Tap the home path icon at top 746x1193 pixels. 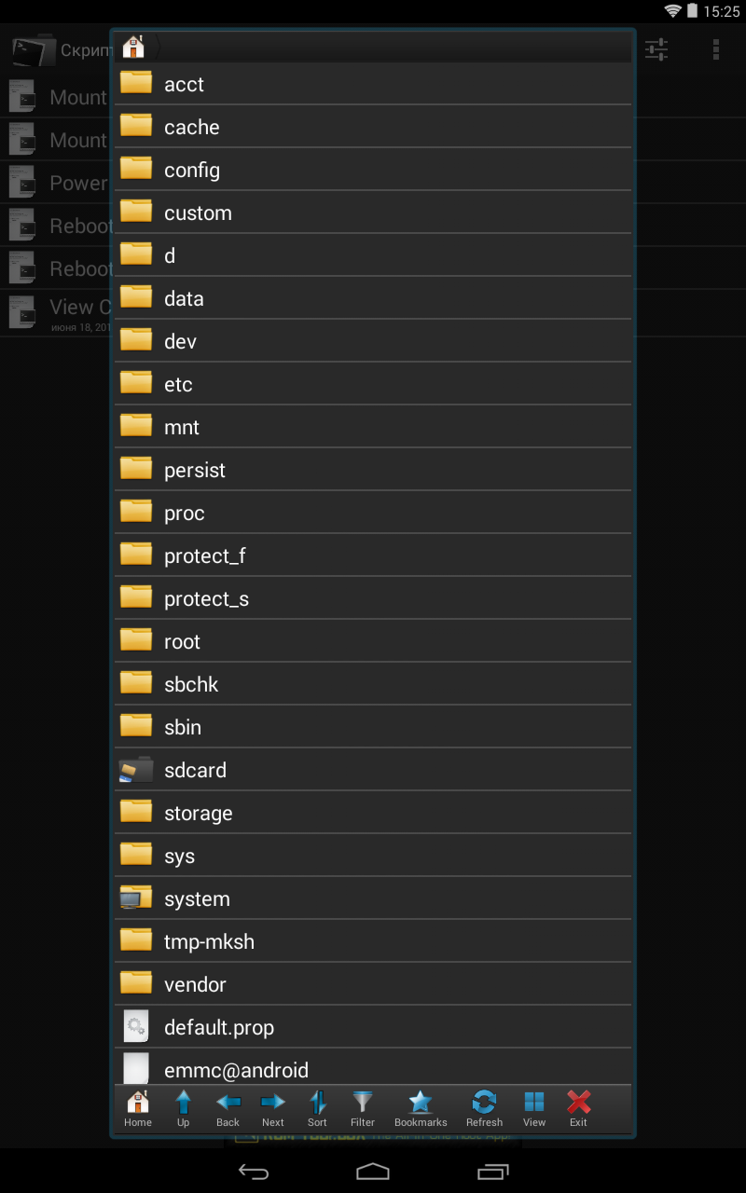pyautogui.click(x=134, y=47)
